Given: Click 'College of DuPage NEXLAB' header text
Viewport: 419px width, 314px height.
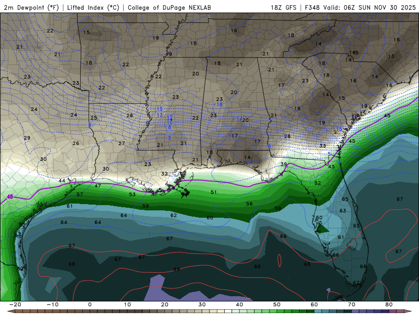Looking at the screenshot, I should point(169,7).
